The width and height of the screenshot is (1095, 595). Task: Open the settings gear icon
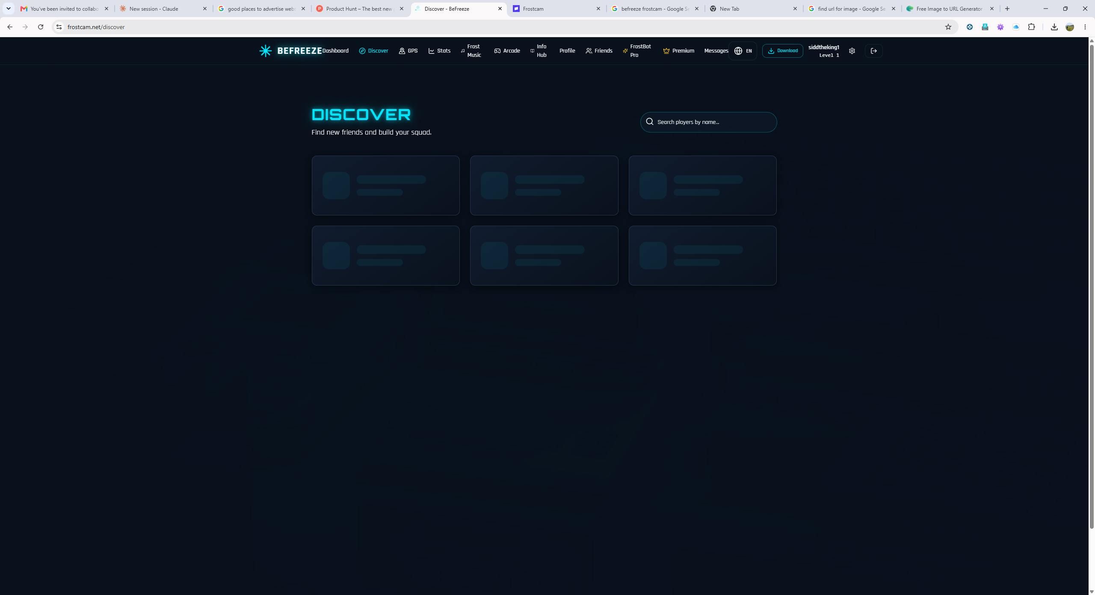pyautogui.click(x=852, y=51)
